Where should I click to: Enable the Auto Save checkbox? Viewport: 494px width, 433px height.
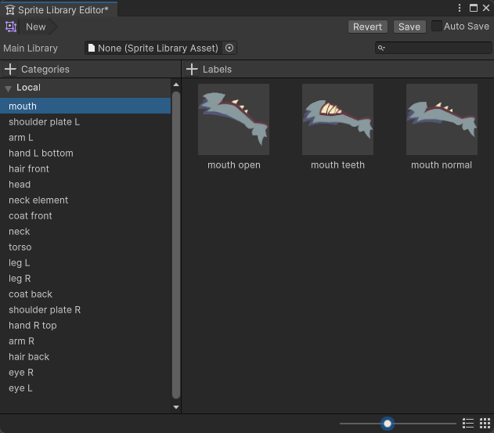[x=437, y=26]
